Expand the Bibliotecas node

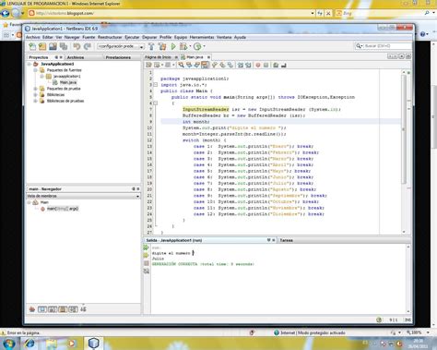(x=35, y=95)
